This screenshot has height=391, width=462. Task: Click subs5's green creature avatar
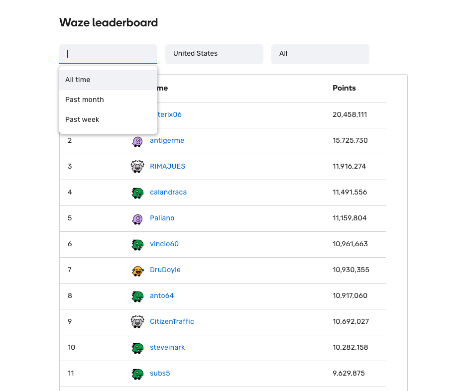[x=137, y=373]
